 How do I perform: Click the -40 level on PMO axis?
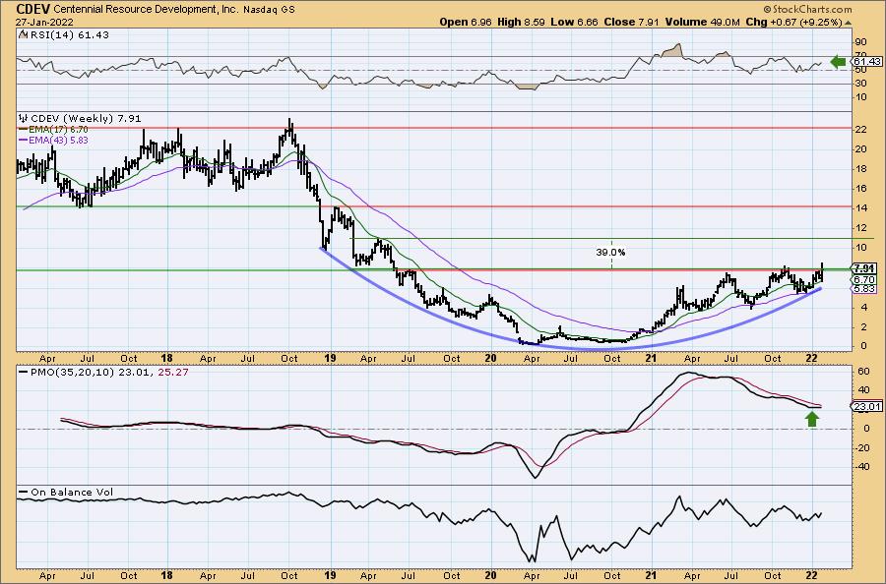point(860,467)
